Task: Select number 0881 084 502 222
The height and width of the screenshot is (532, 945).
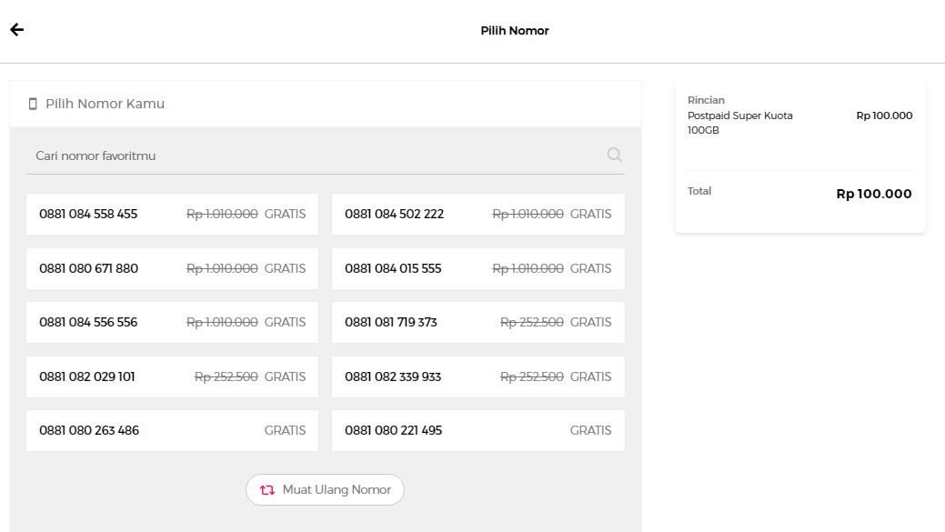Action: [x=478, y=215]
